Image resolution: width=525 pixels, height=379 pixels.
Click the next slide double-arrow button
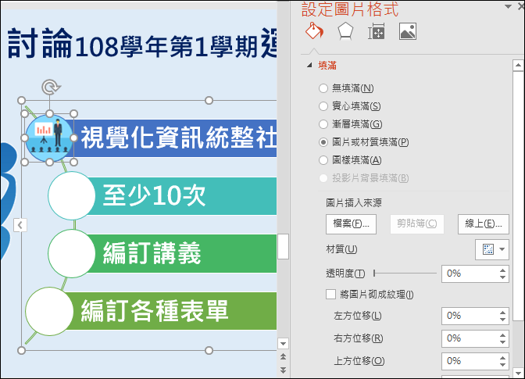tap(284, 370)
